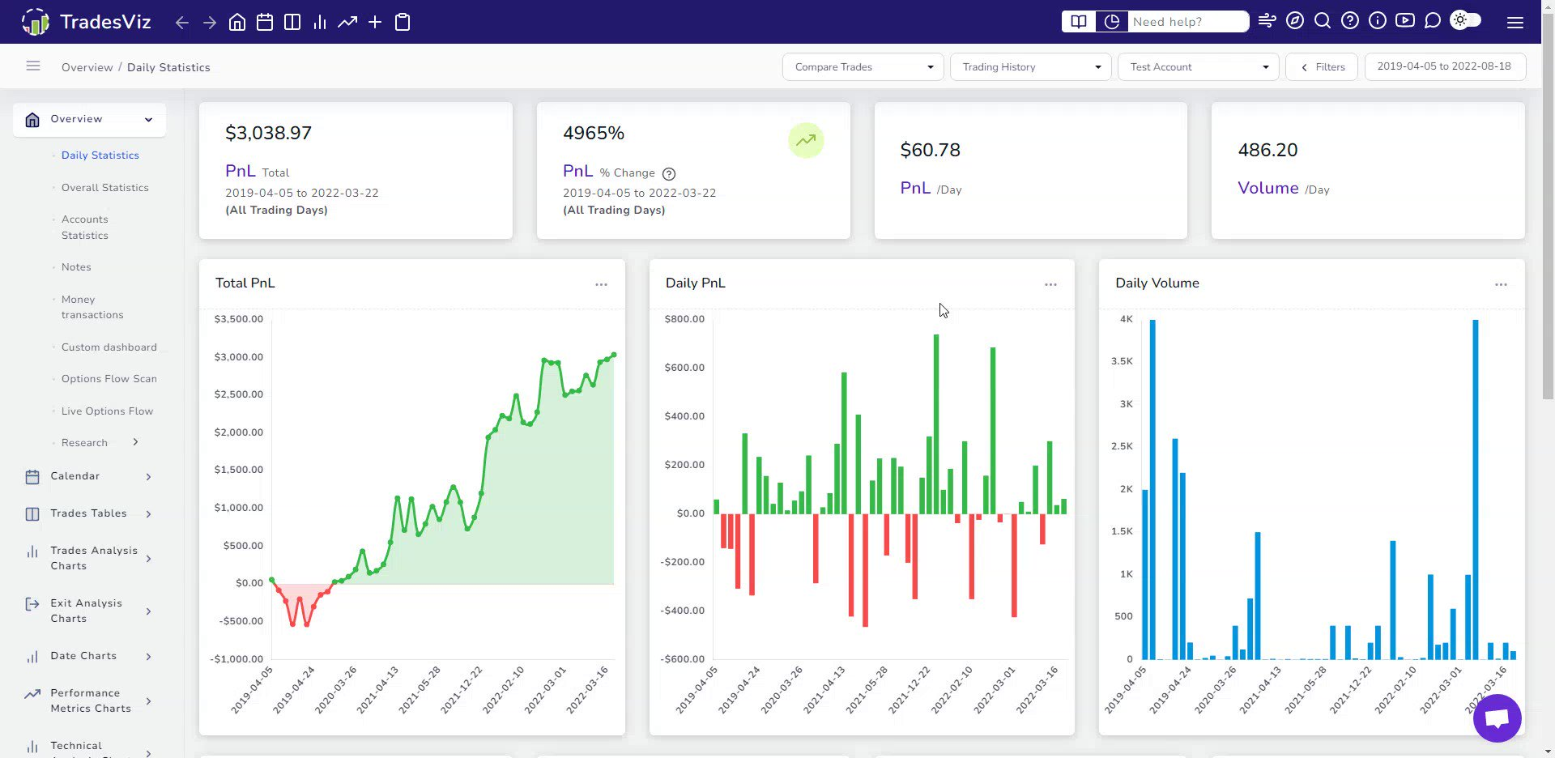The width and height of the screenshot is (1555, 758).
Task: Click the trending line icon in top toolbar
Action: [347, 22]
